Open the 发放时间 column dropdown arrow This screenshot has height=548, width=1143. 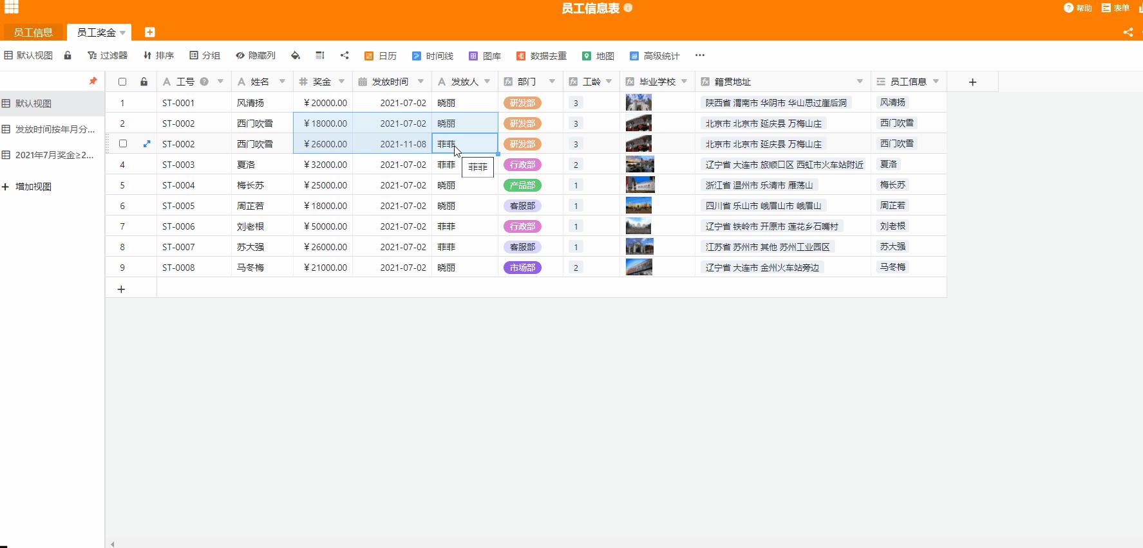tap(420, 82)
